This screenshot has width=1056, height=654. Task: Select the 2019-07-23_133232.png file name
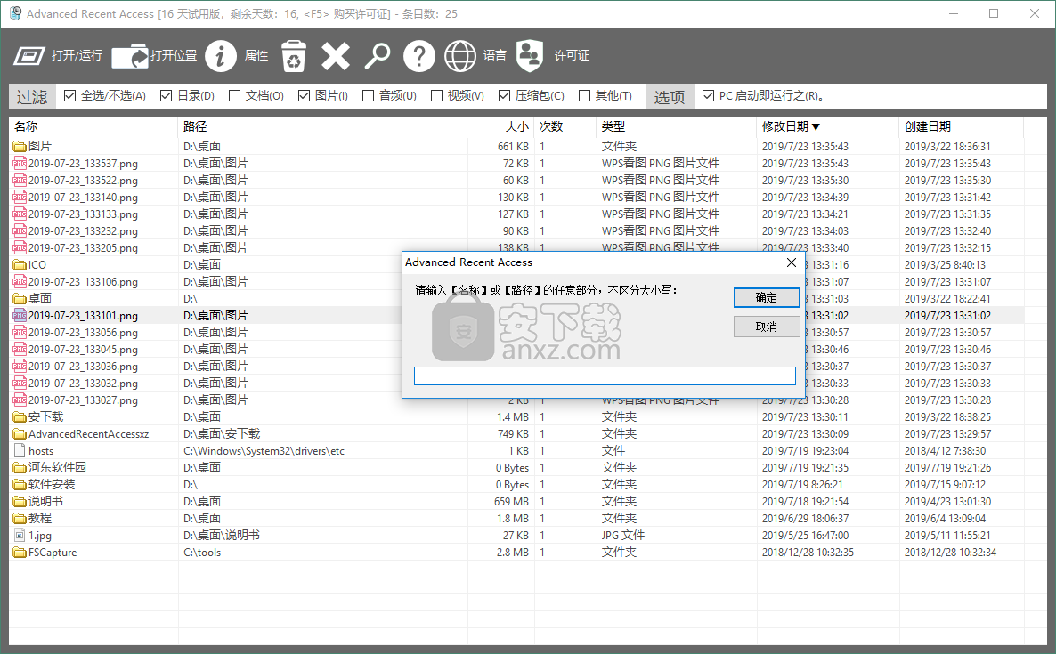coord(83,230)
